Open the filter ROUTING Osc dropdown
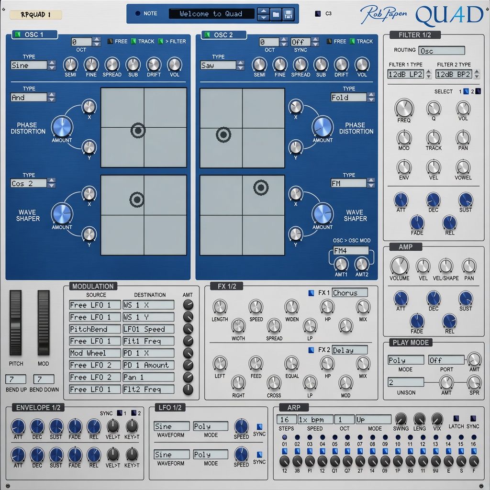490x490 pixels. click(x=442, y=50)
